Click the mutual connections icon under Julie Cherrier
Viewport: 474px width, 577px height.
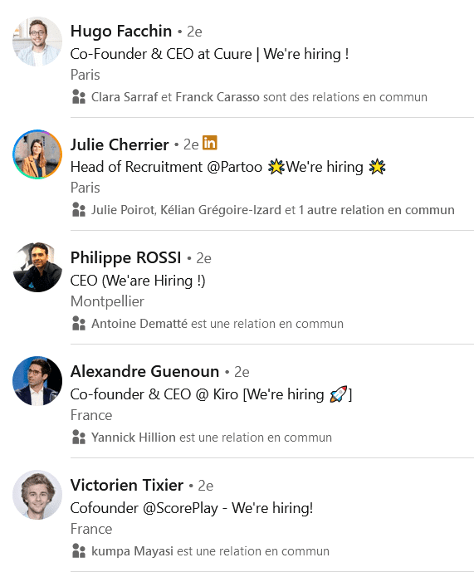tap(79, 210)
